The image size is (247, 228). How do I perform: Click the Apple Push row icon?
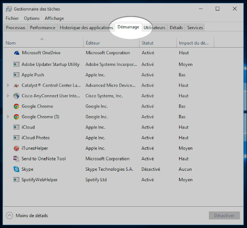[x=16, y=75]
